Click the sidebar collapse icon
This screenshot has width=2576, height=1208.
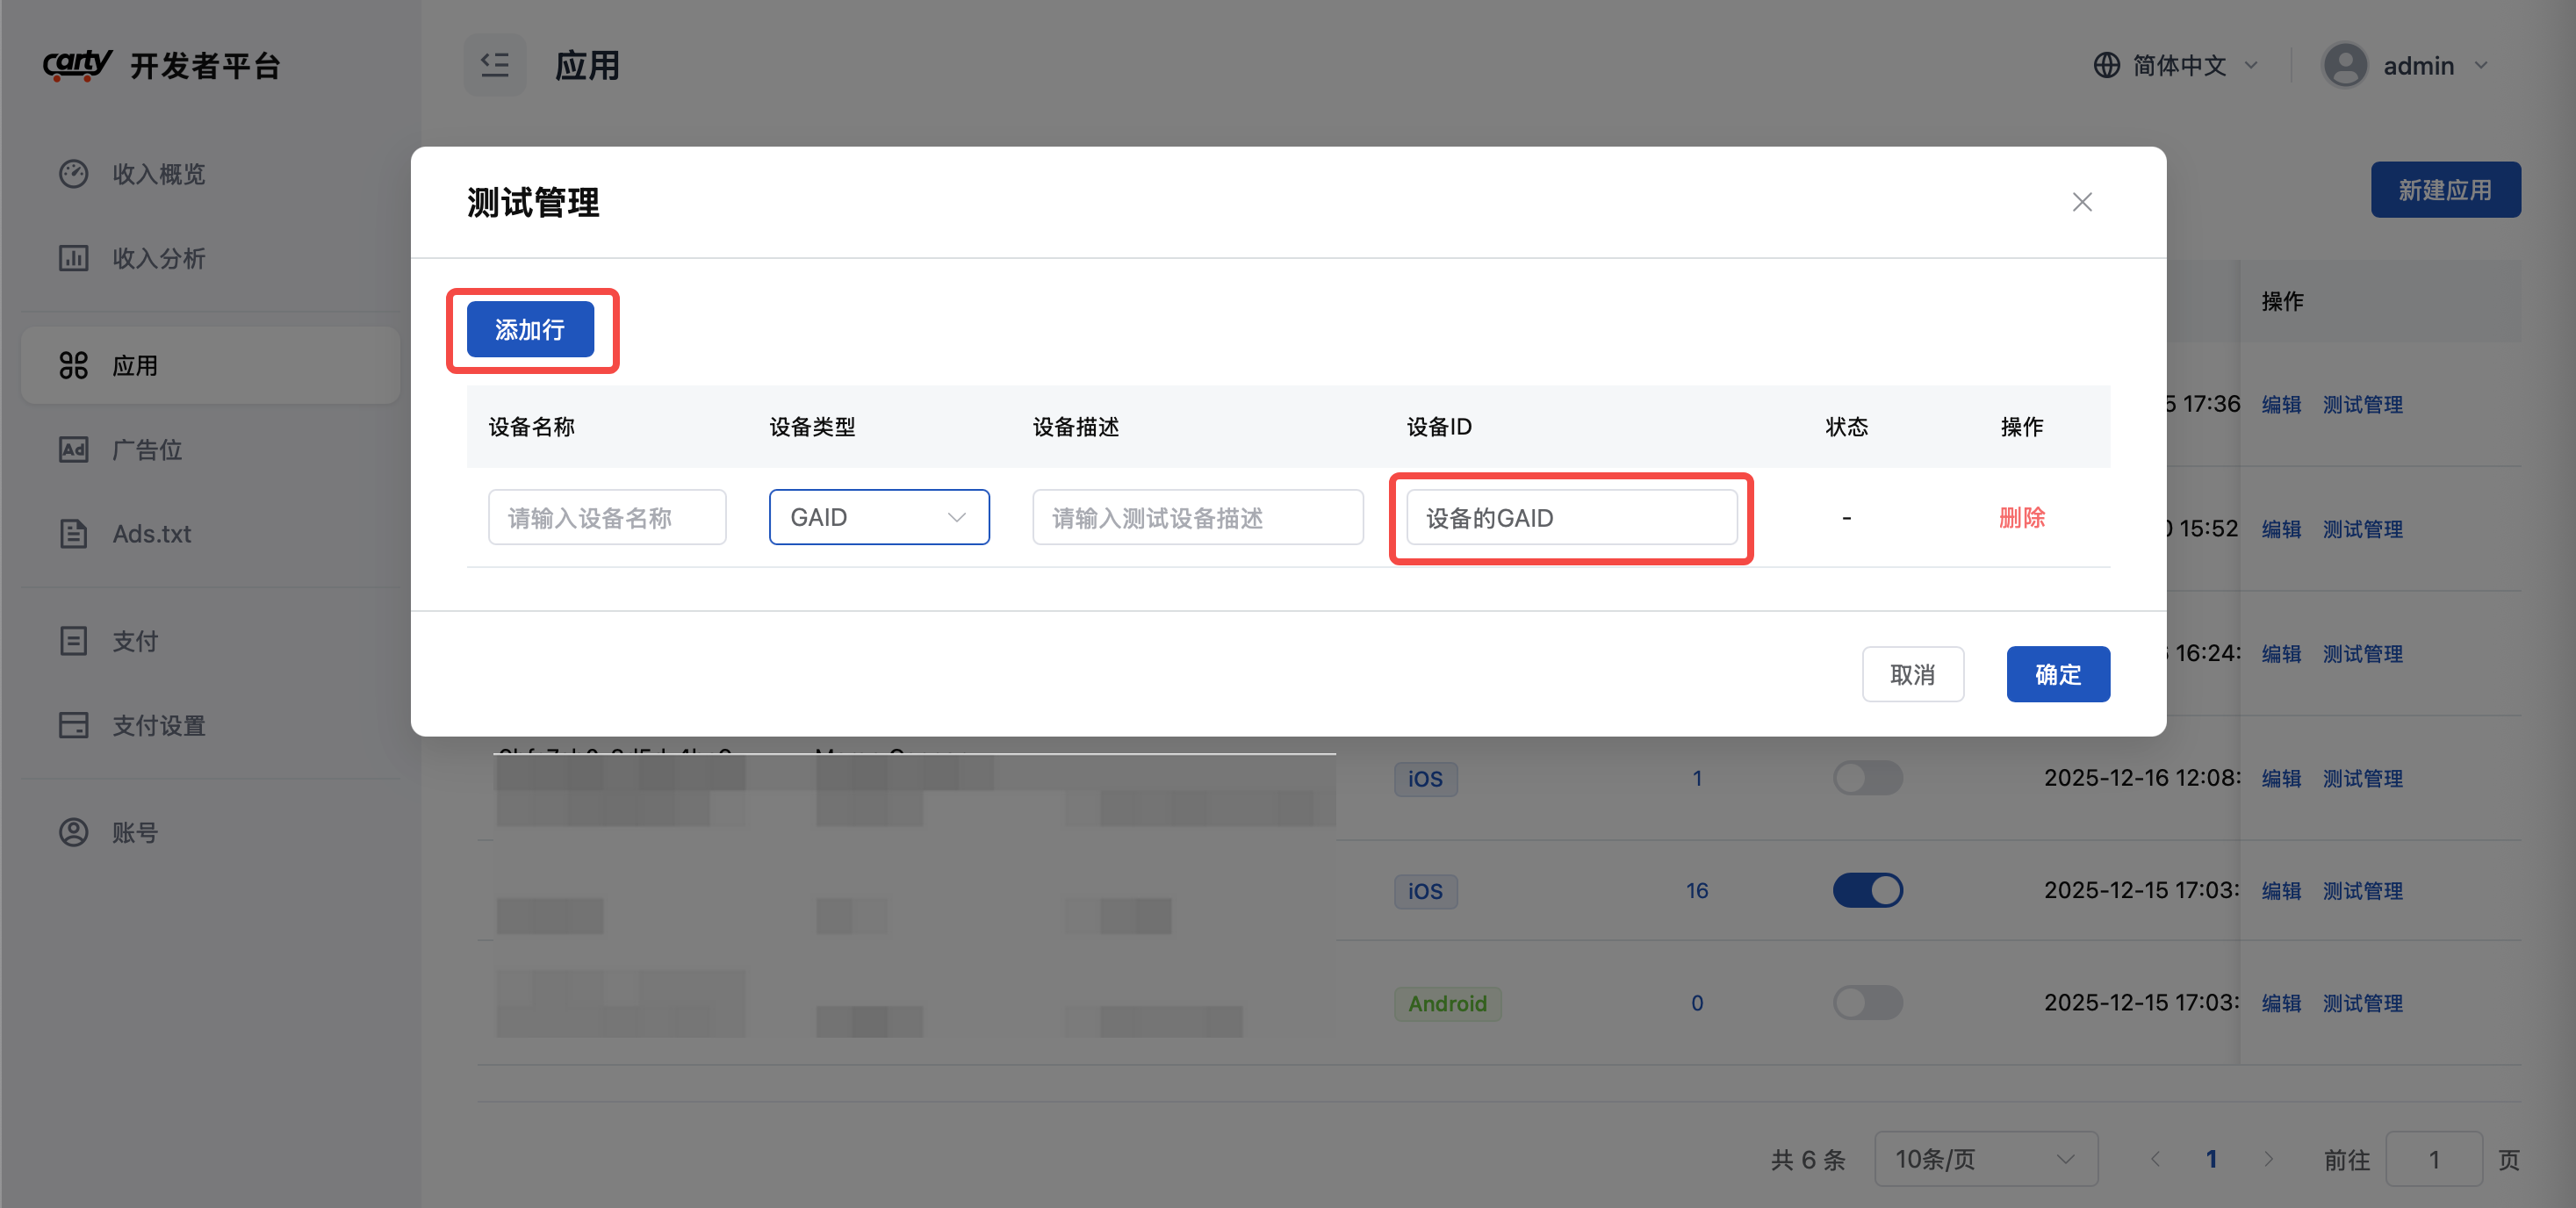pyautogui.click(x=494, y=65)
